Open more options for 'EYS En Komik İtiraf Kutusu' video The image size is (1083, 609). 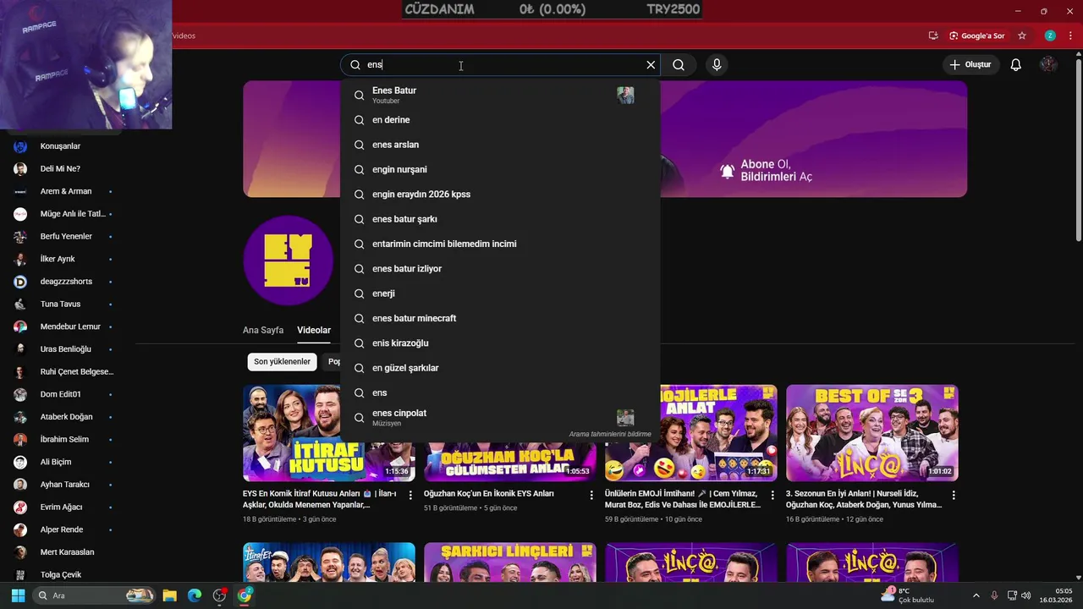coord(410,496)
